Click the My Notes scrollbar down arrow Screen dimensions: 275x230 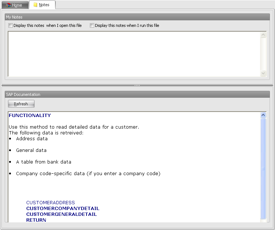tap(263, 73)
